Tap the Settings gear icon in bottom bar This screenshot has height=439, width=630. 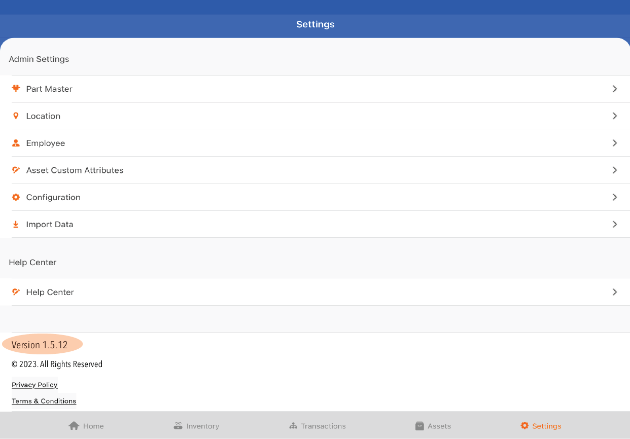pyautogui.click(x=524, y=426)
